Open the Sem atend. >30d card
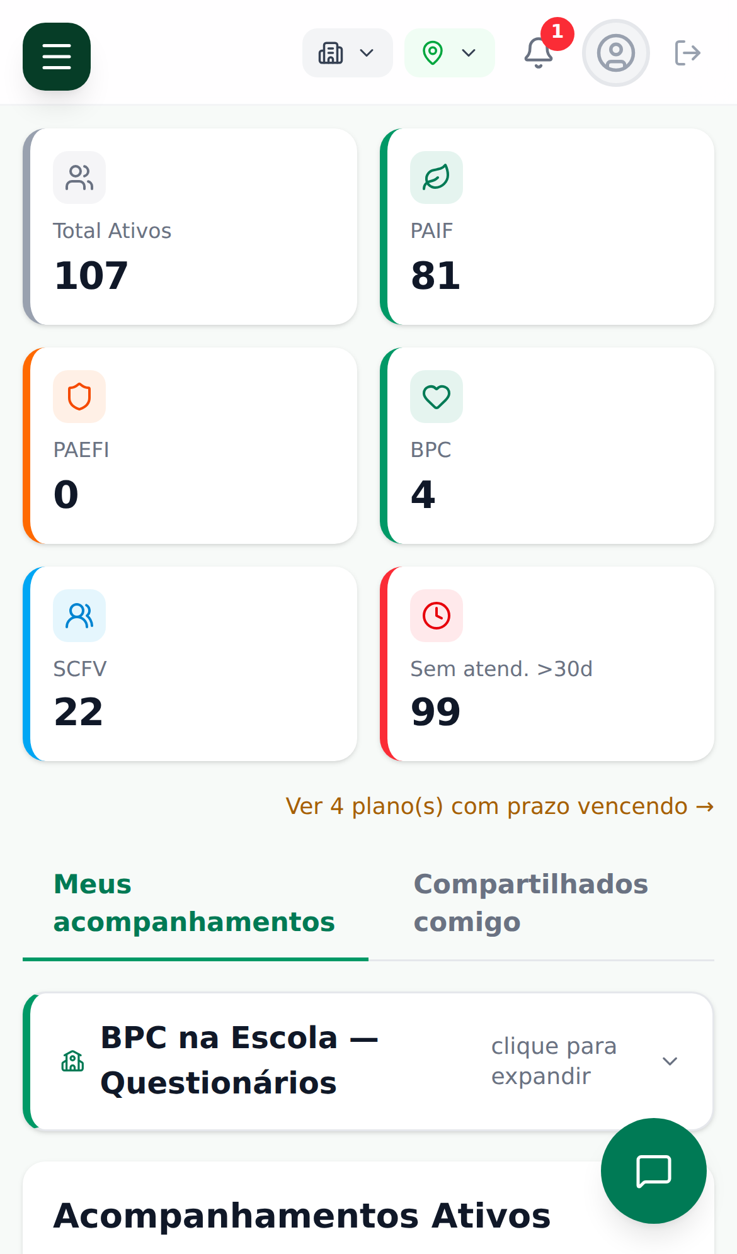Image resolution: width=737 pixels, height=1254 pixels. pos(547,664)
